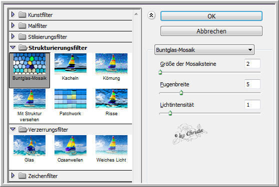This screenshot has width=279, height=187.
Task: Click the Lichtintensität value field
Action: tap(252, 105)
